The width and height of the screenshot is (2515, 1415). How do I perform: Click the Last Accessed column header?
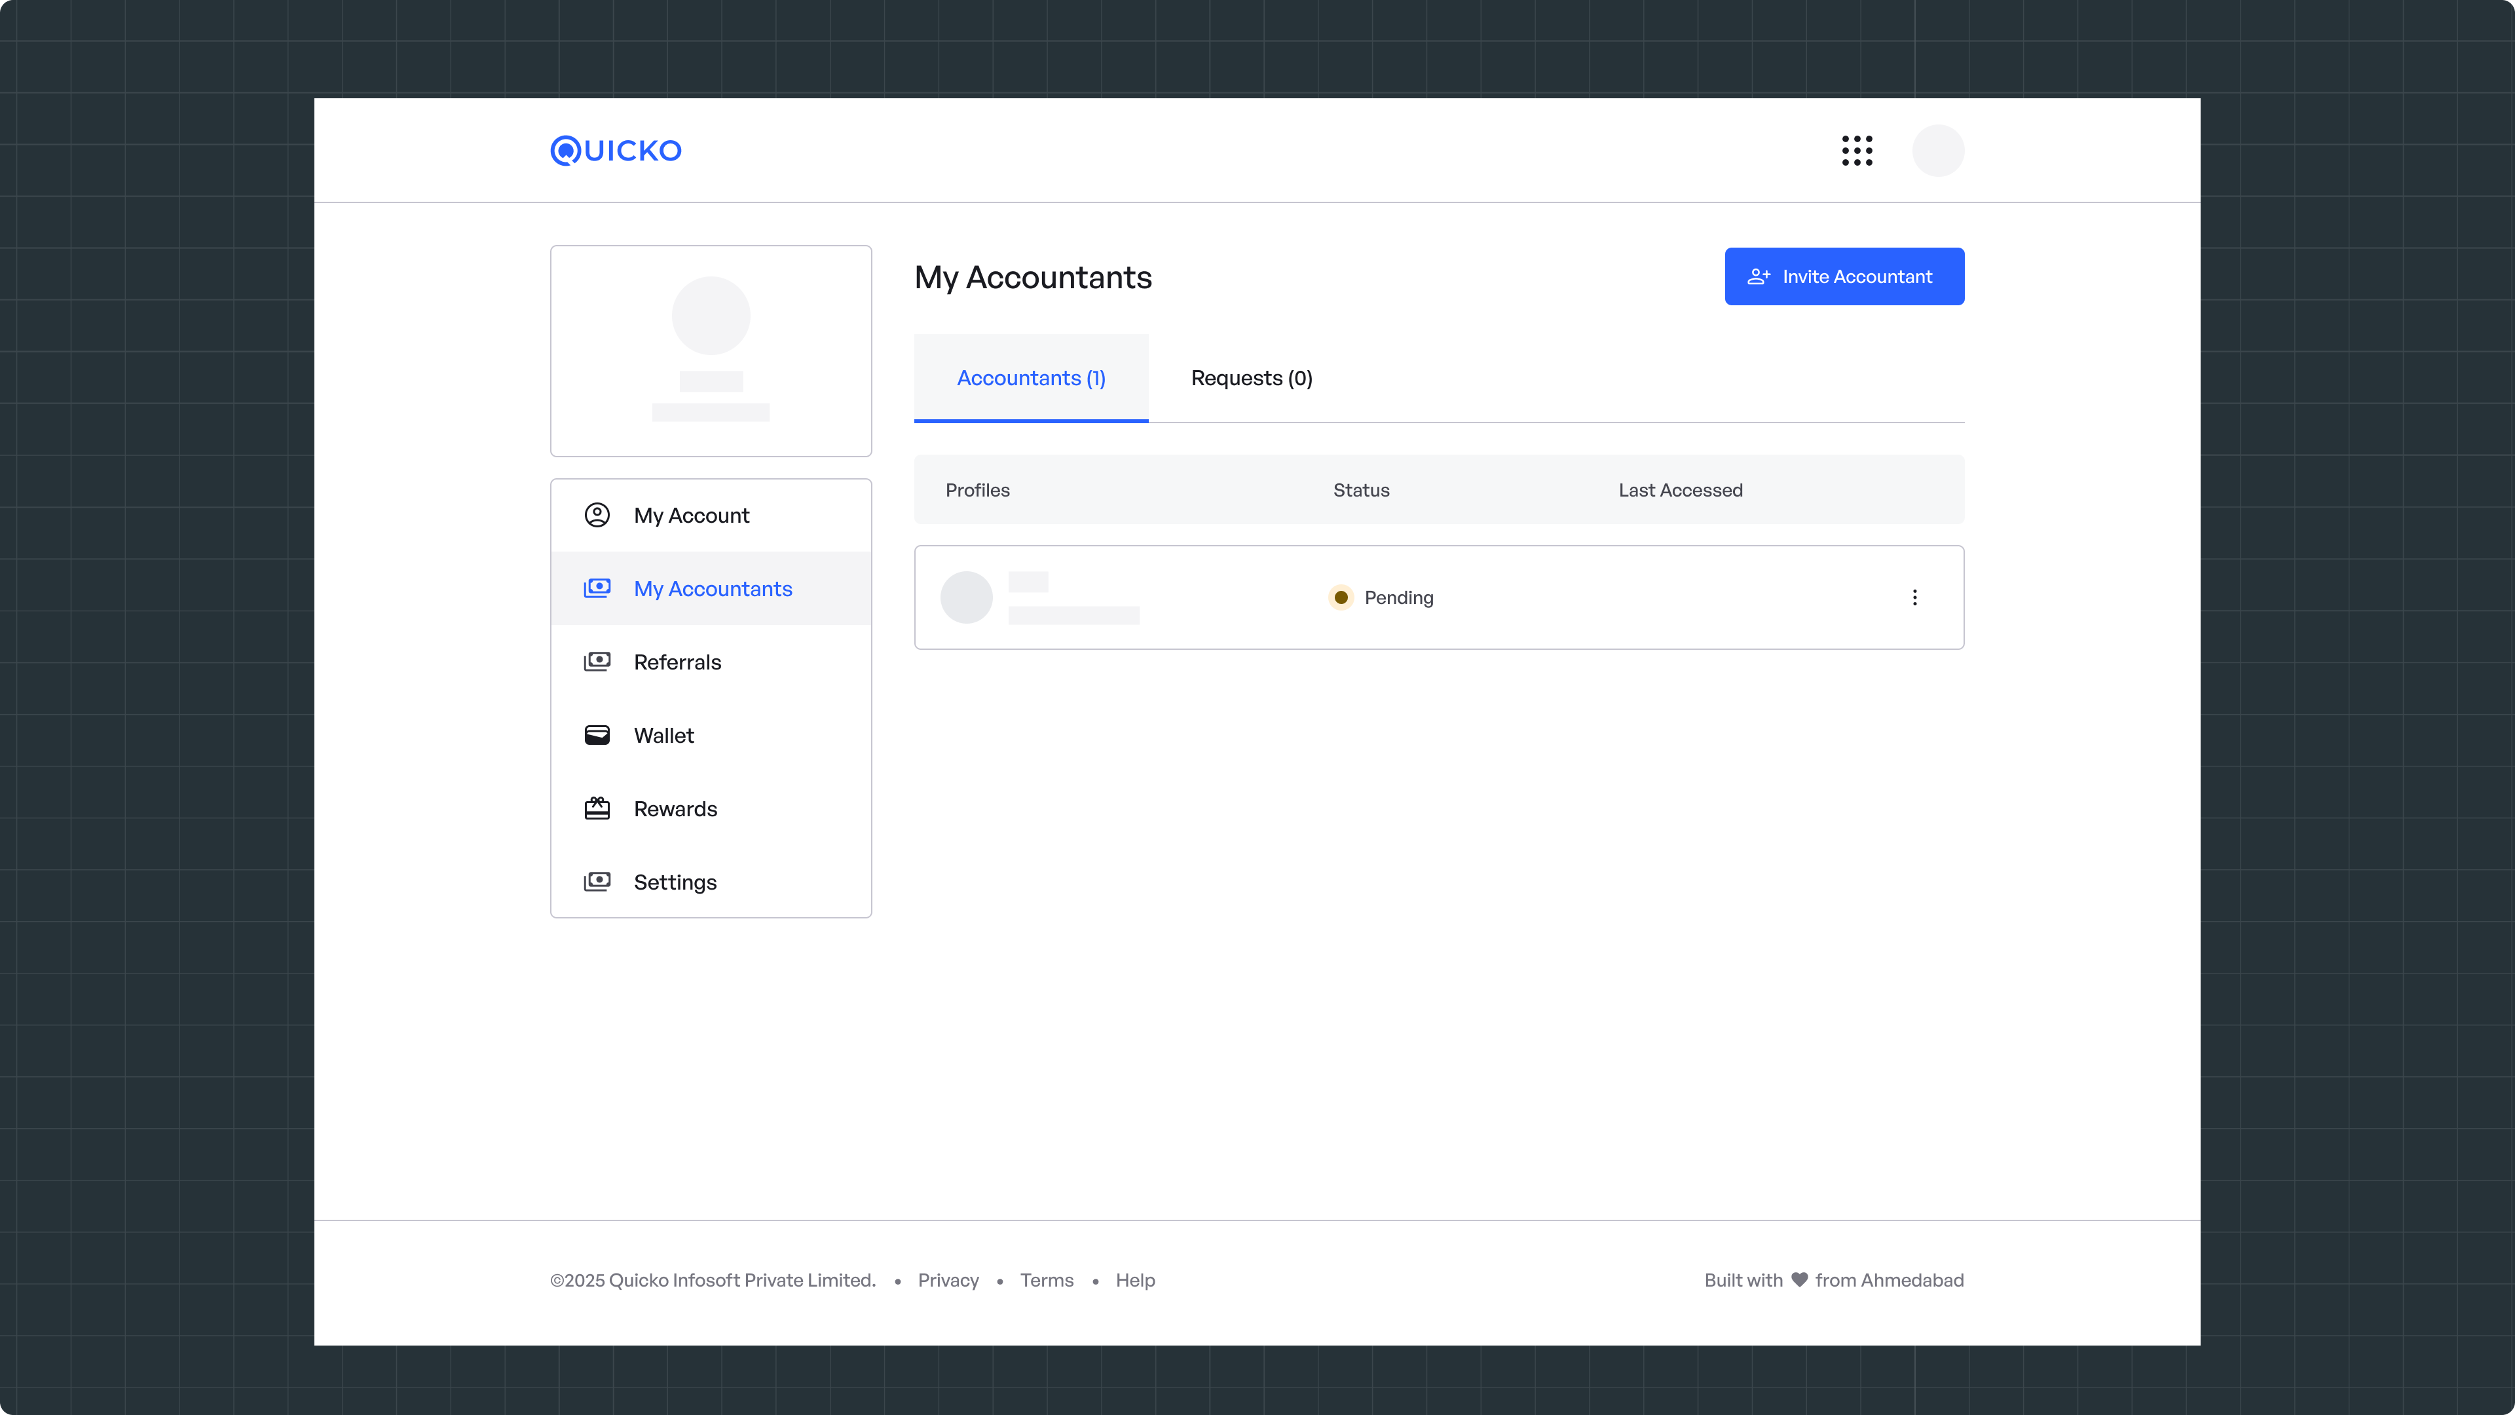pos(1680,489)
